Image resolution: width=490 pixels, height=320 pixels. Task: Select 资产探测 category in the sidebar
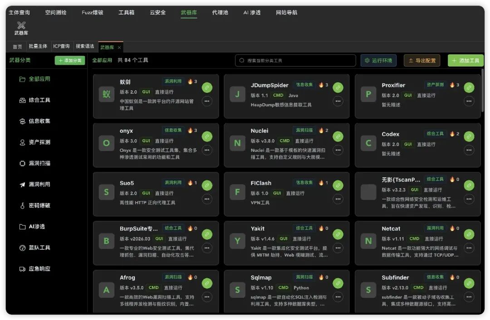[34, 142]
